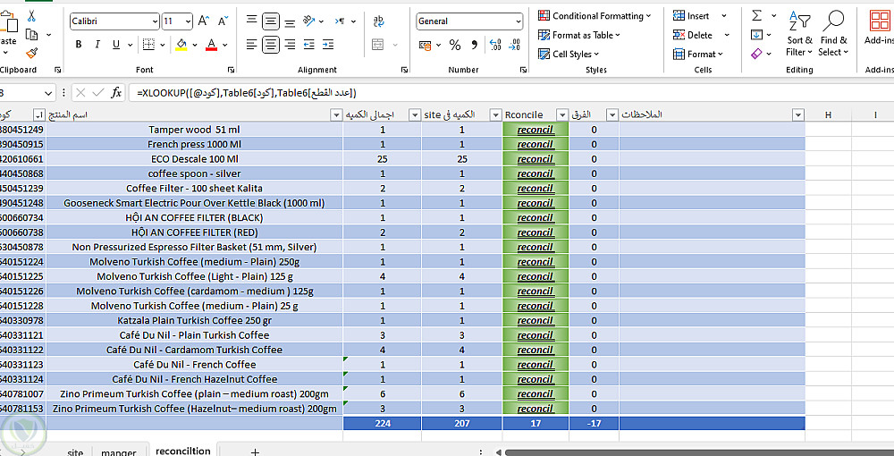Click the Add-ins icon
The width and height of the screenshot is (894, 456).
(879, 28)
